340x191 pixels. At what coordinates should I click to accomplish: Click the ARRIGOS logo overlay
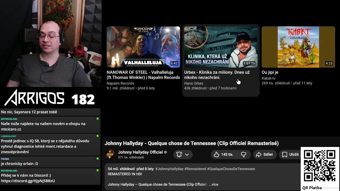pos(34,98)
